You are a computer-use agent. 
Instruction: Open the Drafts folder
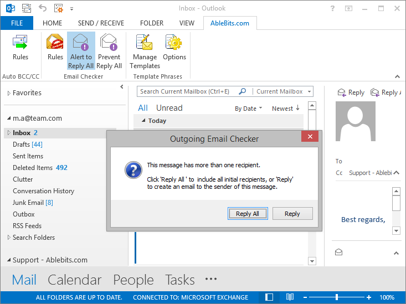28,144
